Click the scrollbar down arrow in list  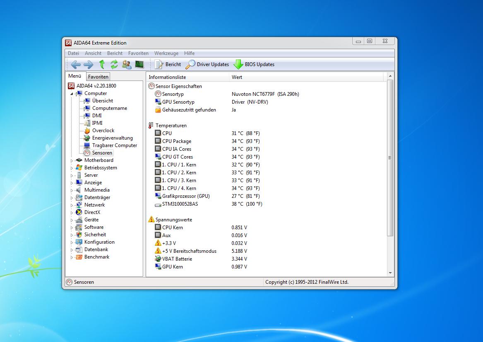tap(390, 273)
